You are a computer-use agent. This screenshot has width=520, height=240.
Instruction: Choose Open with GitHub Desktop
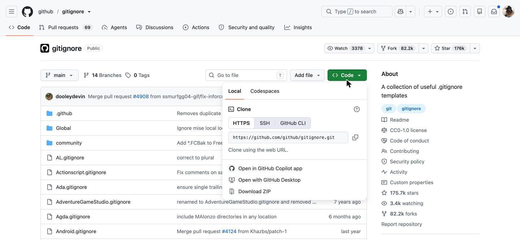coord(295,180)
